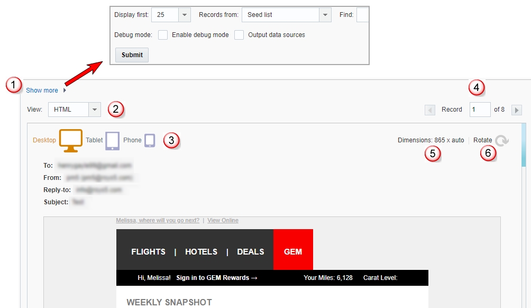Click the Tablet text label
Screen dimensions: 531x308
click(94, 140)
